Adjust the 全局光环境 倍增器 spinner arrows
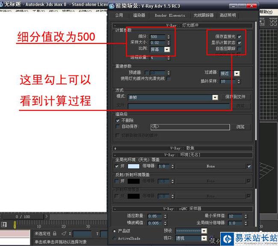 [173, 166]
